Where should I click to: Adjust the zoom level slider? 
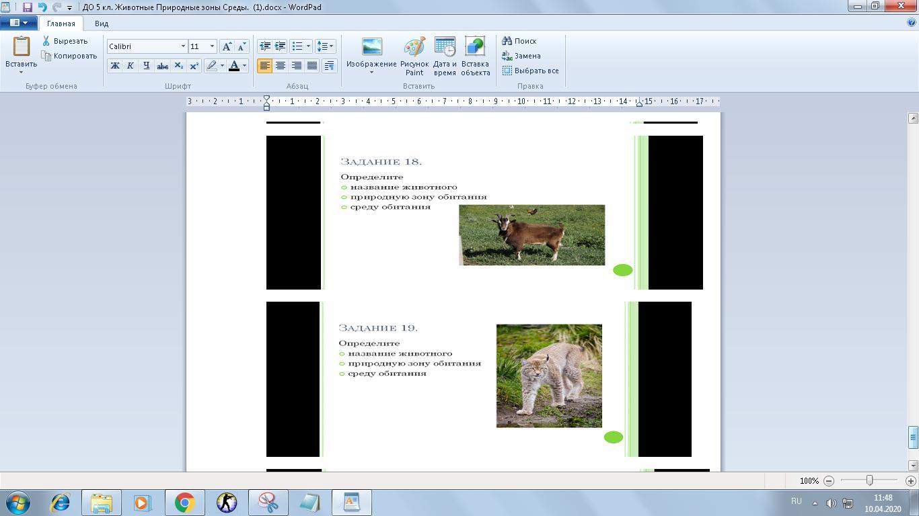pos(869,480)
